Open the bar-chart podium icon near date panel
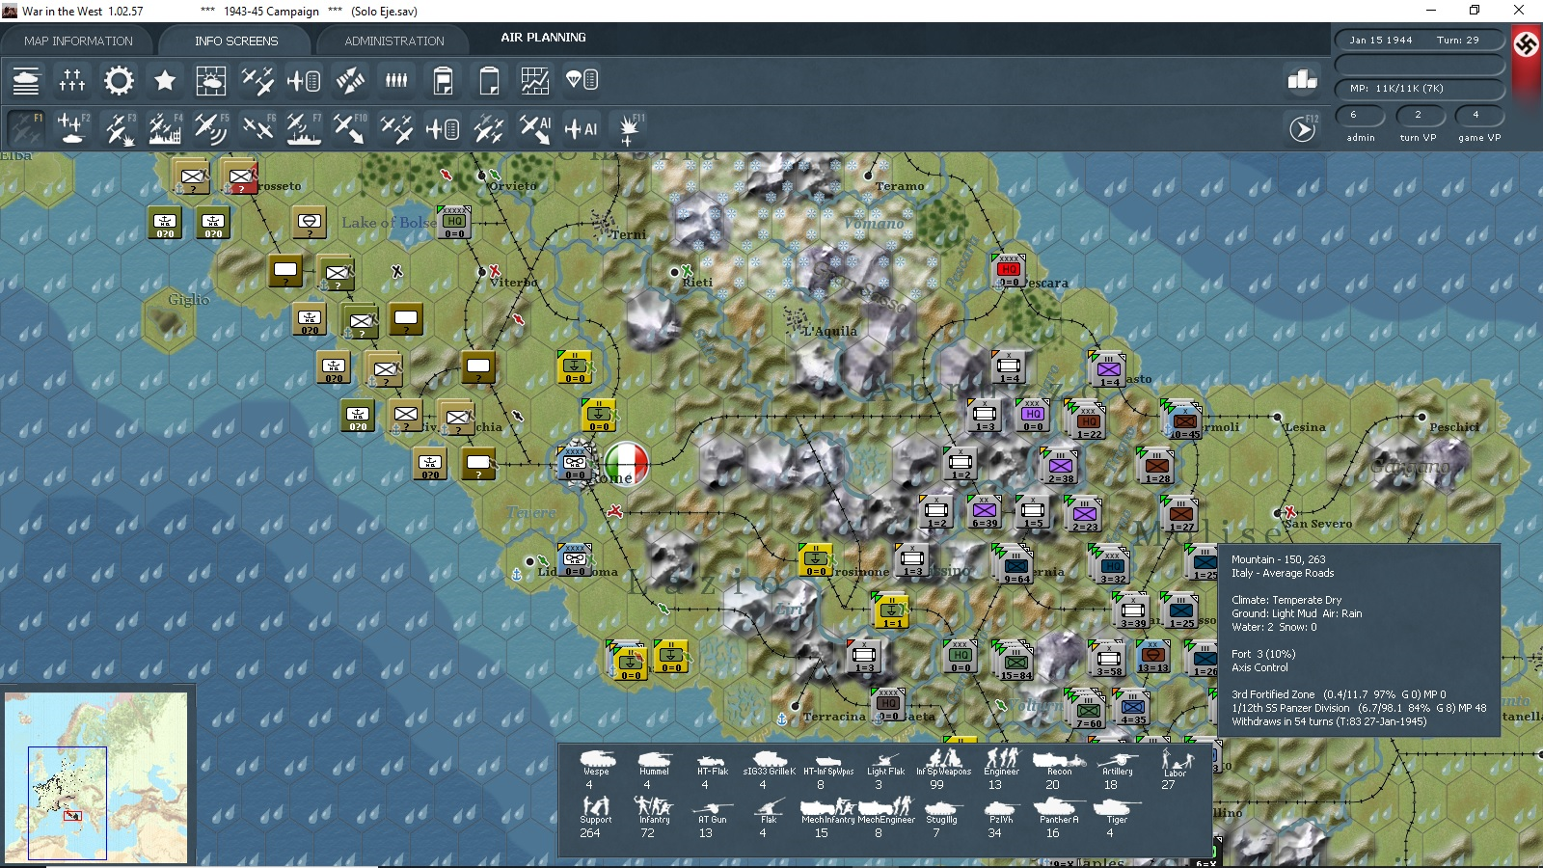 coord(1303,80)
